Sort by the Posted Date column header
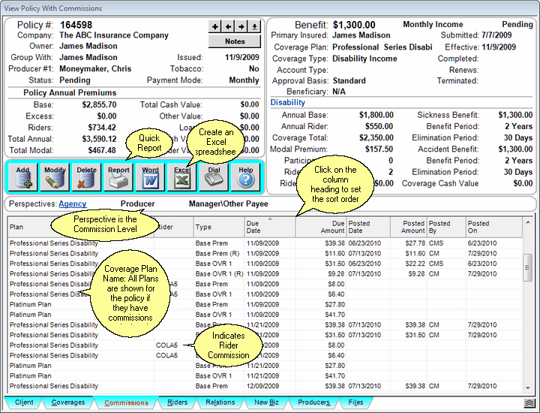Screen dimensions: 540x413 click(368, 227)
